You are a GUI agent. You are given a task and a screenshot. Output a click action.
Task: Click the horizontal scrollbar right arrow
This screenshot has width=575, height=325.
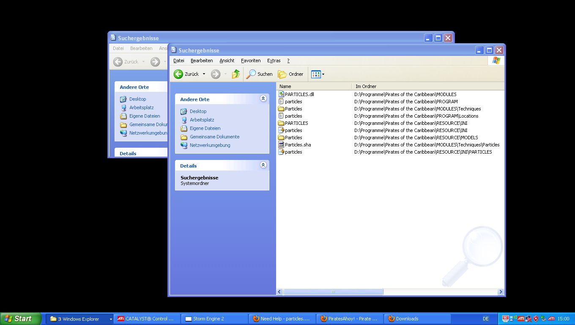501,292
